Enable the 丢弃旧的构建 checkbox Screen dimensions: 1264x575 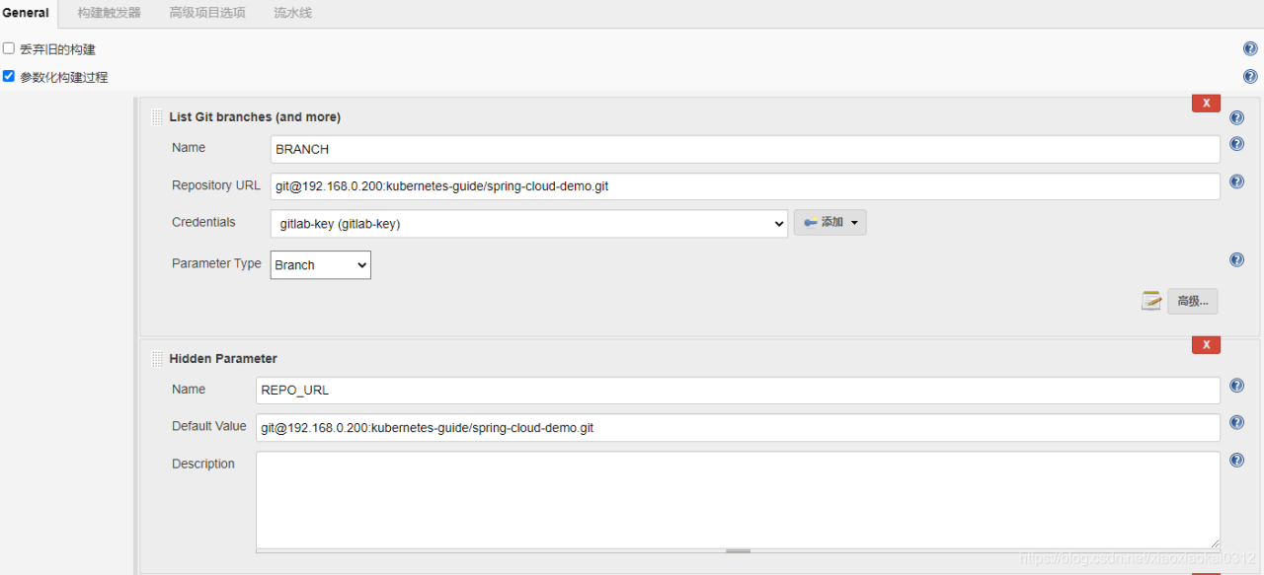(9, 48)
